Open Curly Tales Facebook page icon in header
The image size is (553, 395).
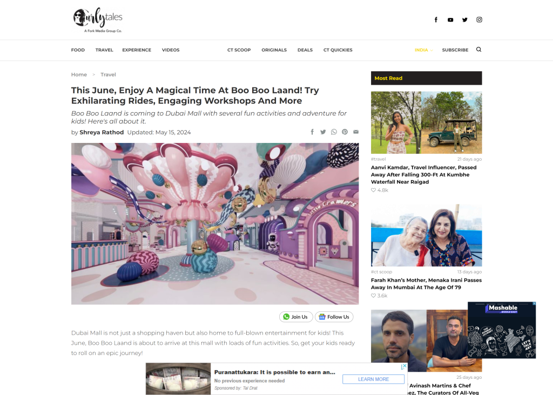436,20
